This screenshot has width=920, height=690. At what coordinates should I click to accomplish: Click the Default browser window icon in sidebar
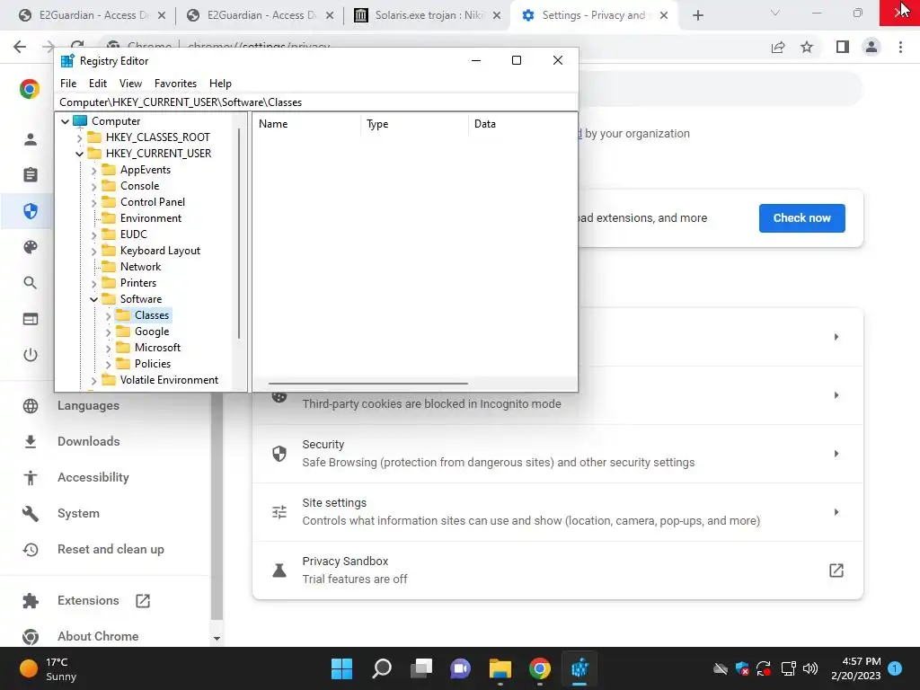(x=30, y=319)
